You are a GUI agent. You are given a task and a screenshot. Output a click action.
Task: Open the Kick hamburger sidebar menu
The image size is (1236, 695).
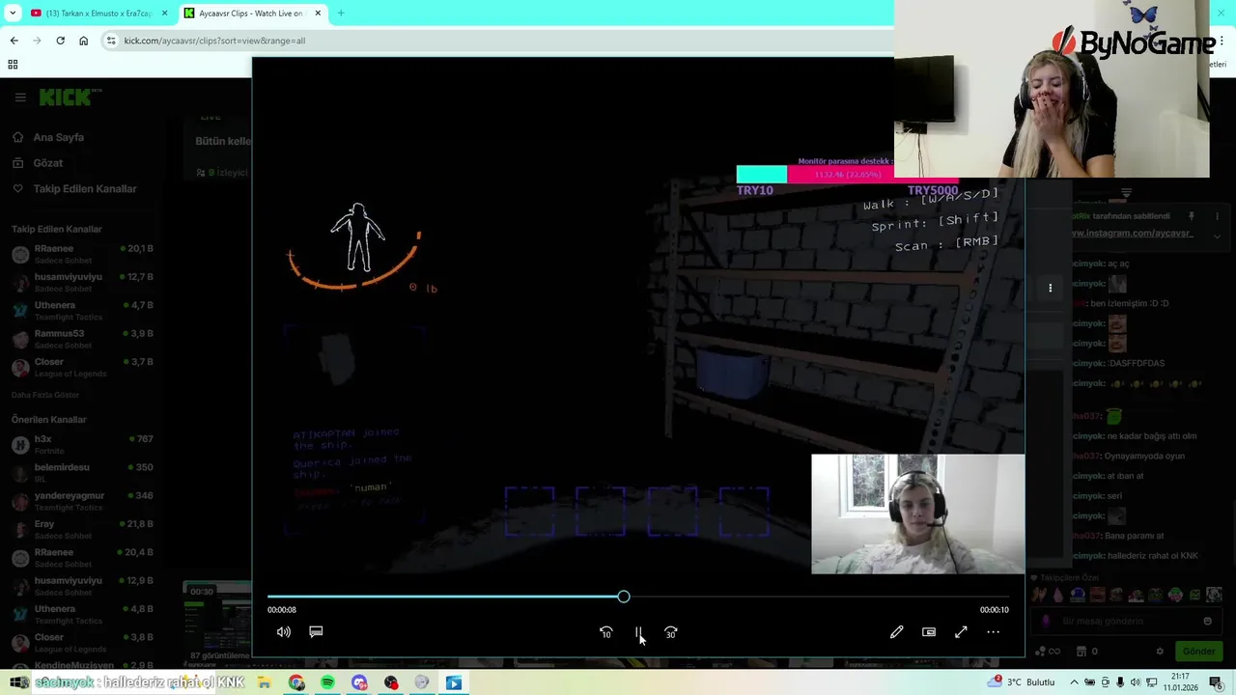pos(20,97)
